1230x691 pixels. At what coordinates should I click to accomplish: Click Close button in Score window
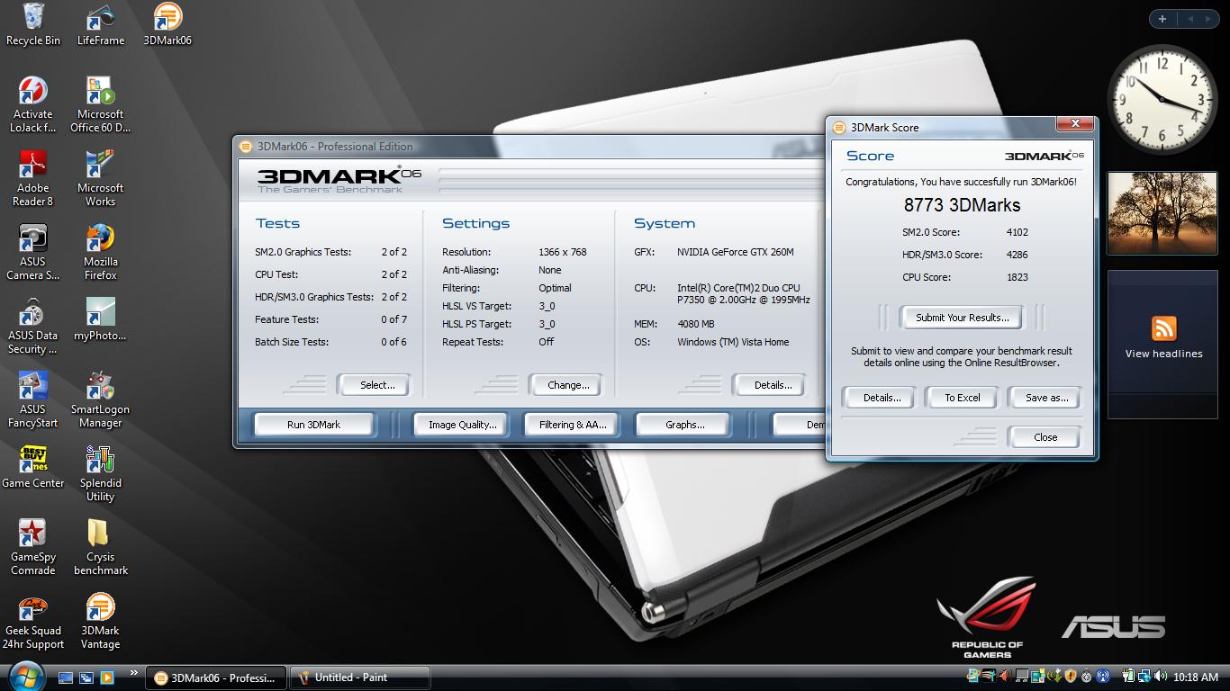1045,437
